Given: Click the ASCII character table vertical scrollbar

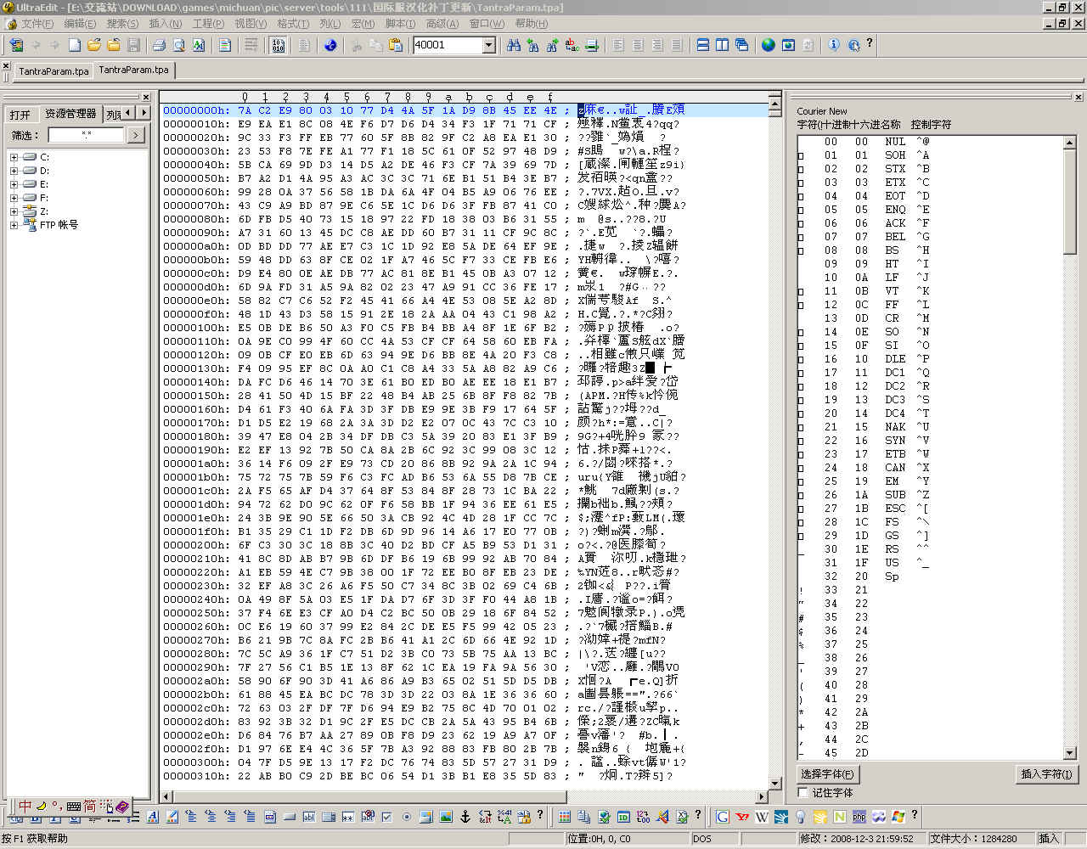Looking at the screenshot, I should click(1070, 447).
